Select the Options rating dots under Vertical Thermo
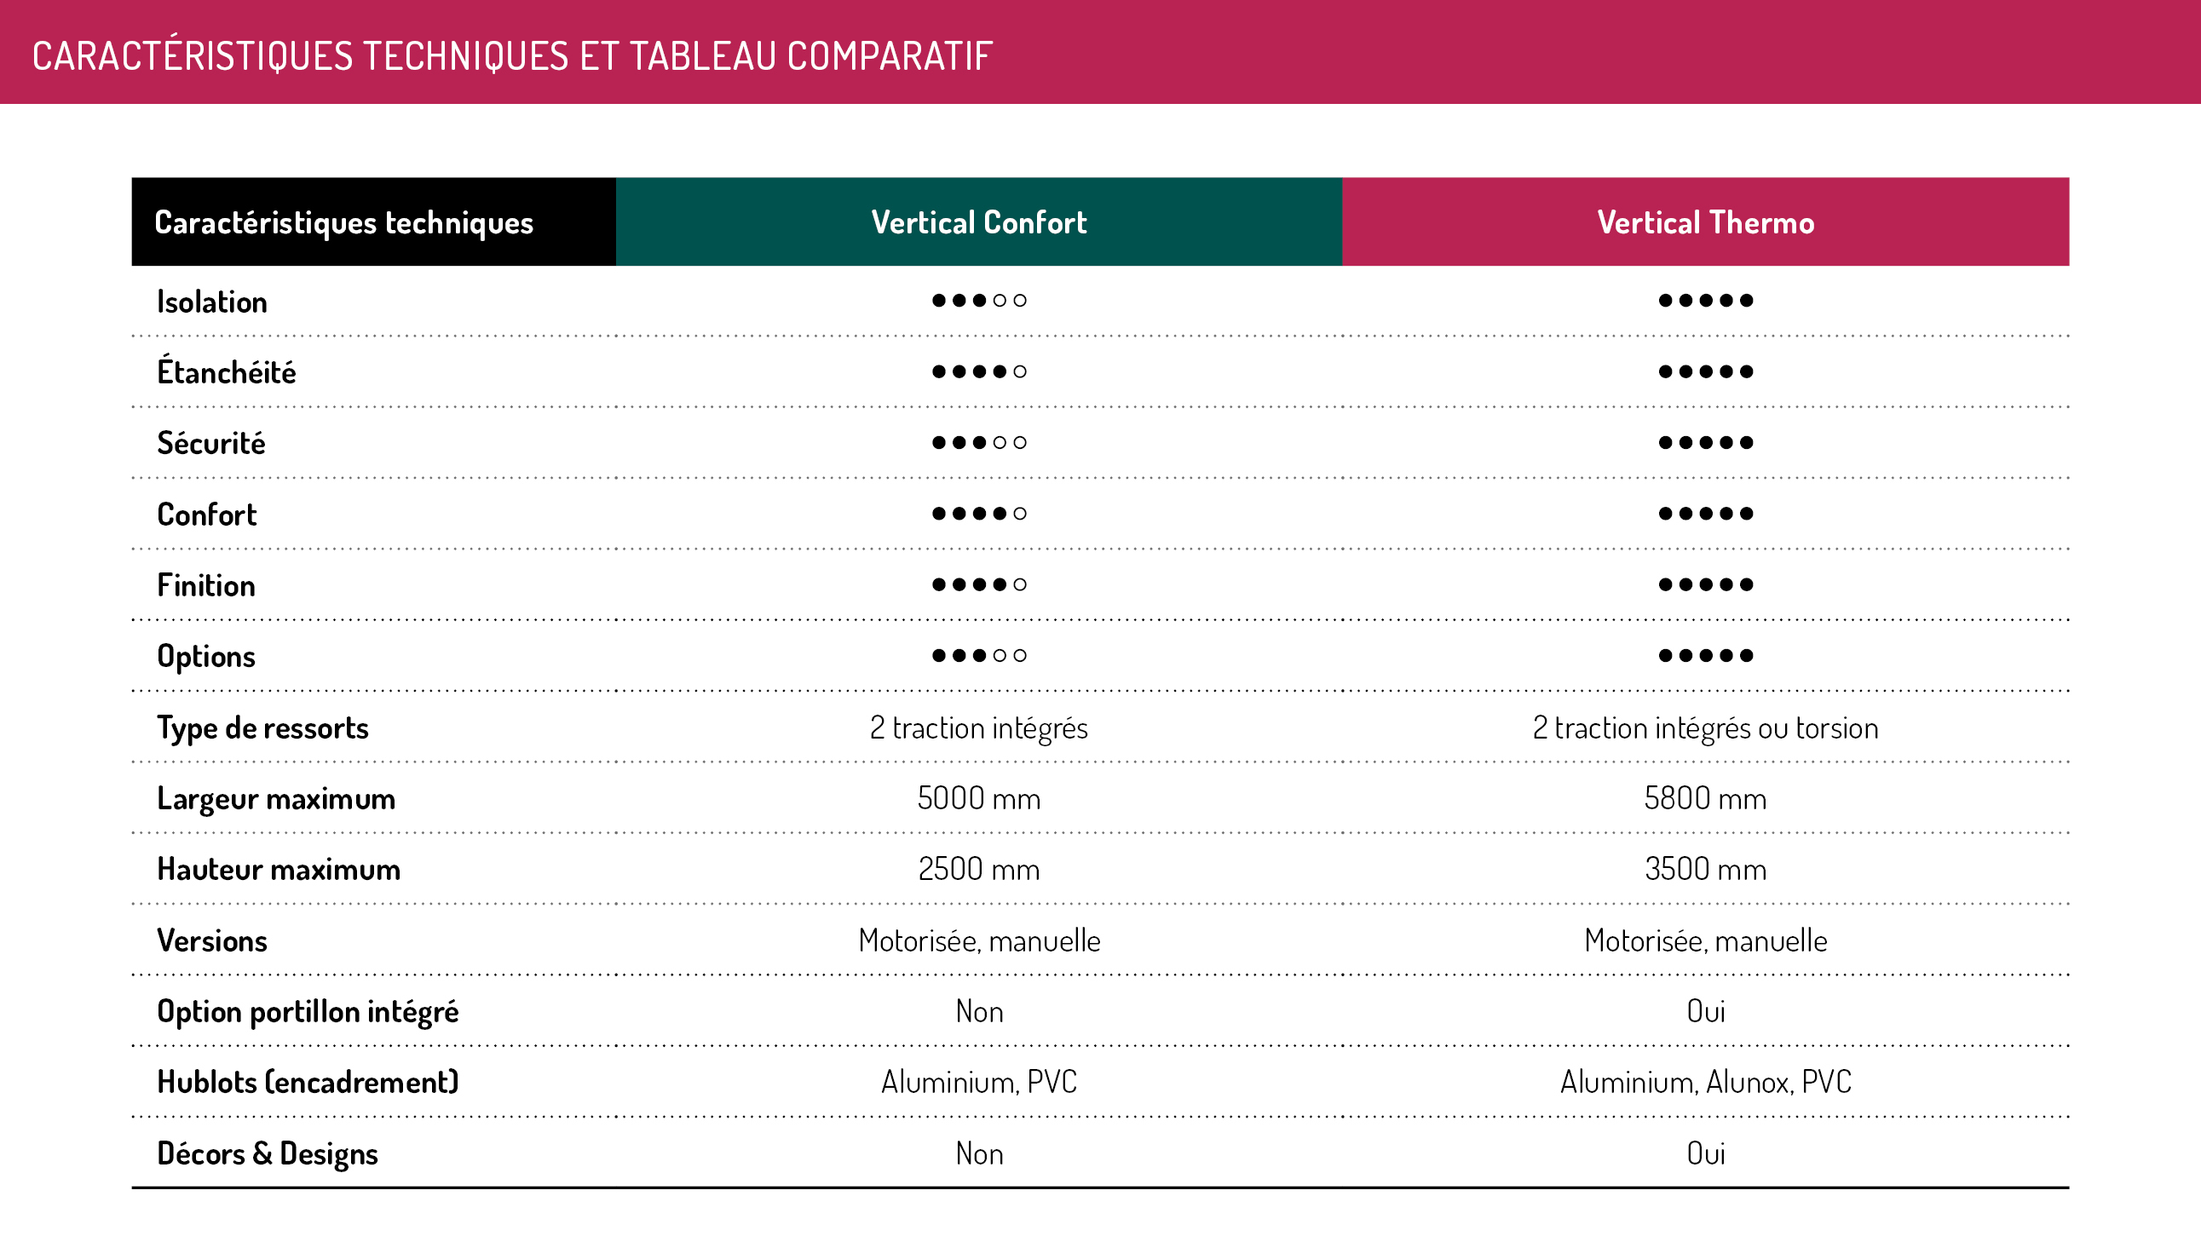Viewport: 2201px width, 1242px height. tap(1705, 655)
